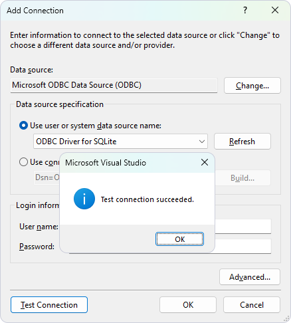Click the Change... data source button

pyautogui.click(x=252, y=86)
